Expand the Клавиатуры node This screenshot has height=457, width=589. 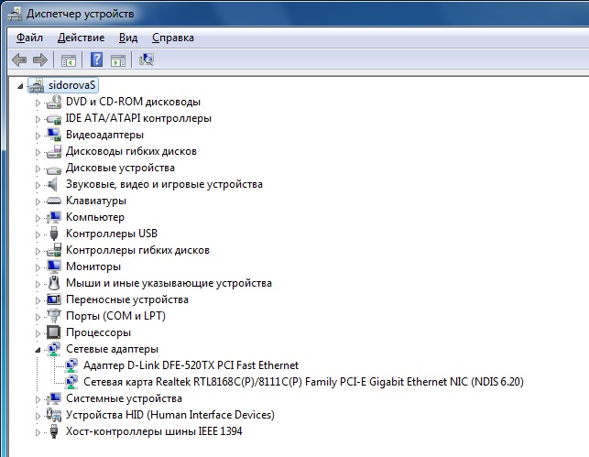(38, 201)
